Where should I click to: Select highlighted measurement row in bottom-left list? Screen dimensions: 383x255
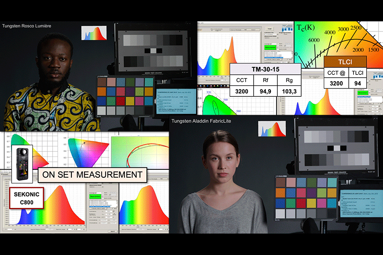click(100, 207)
